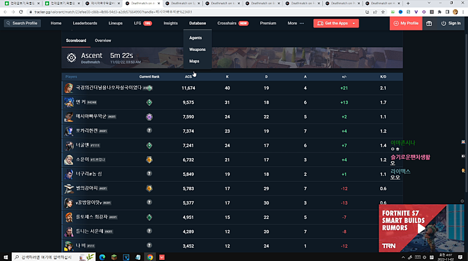This screenshot has height=261, width=468.
Task: Click agent avatar in the 7,374 ACS row
Action: pos(68,131)
